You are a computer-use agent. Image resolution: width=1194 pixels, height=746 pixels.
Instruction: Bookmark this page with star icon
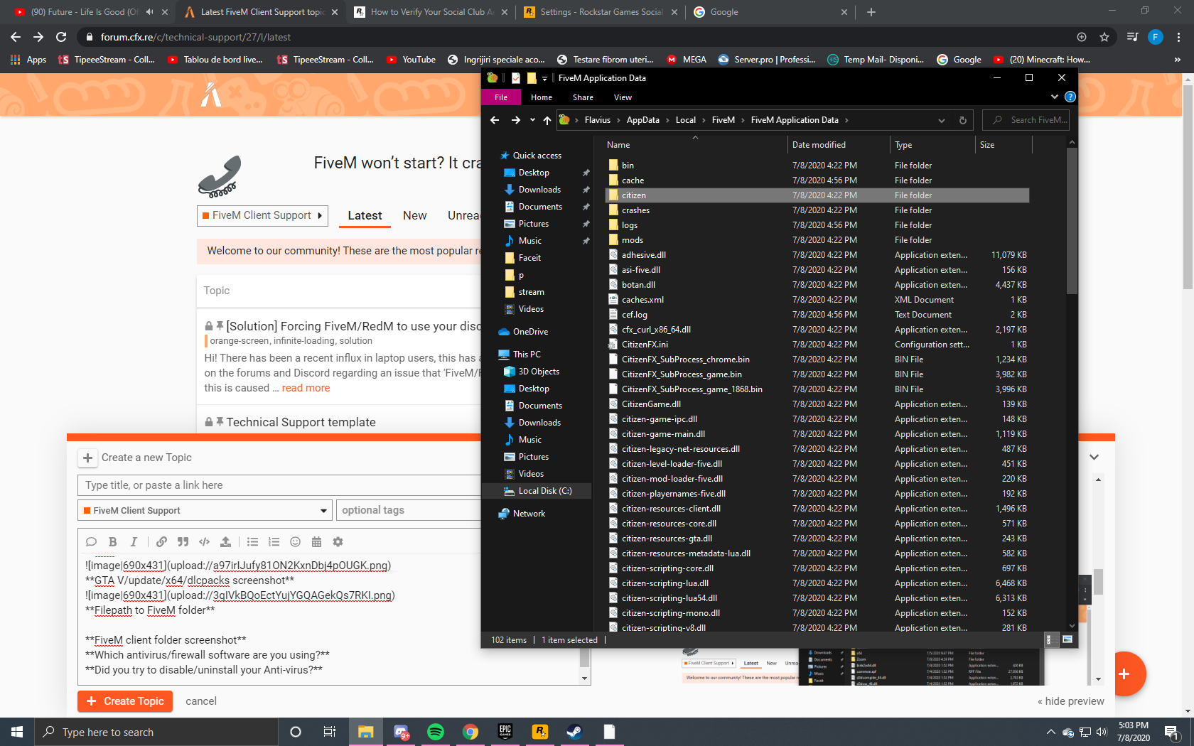(1104, 37)
